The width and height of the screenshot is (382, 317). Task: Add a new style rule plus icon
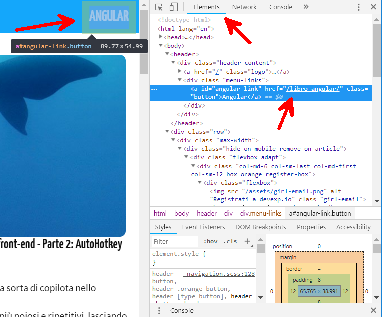tap(247, 241)
